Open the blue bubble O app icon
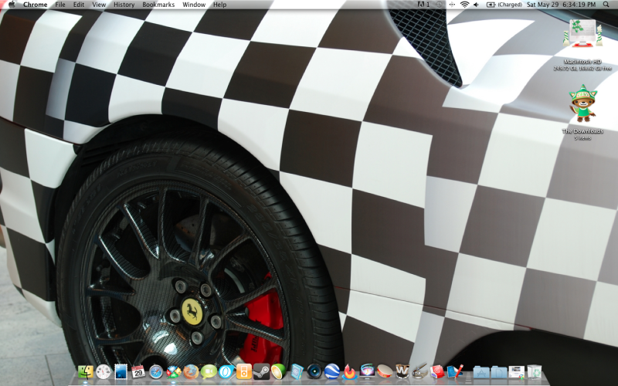This screenshot has height=386, width=618. point(226,372)
